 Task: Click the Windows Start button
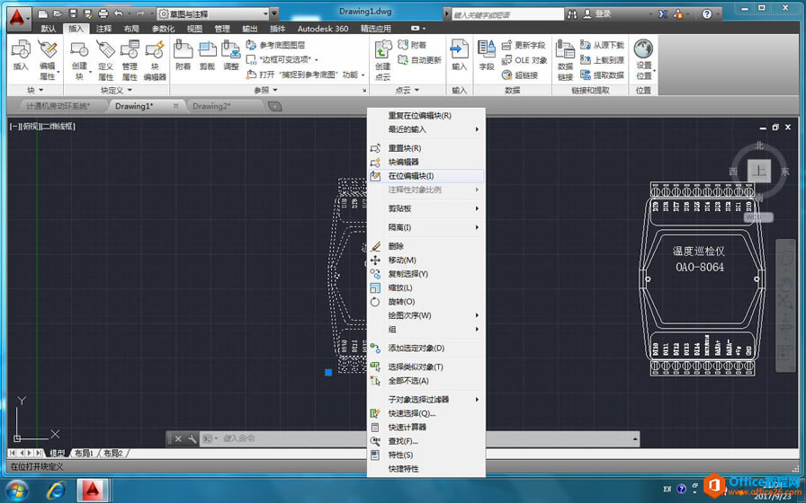tap(17, 490)
